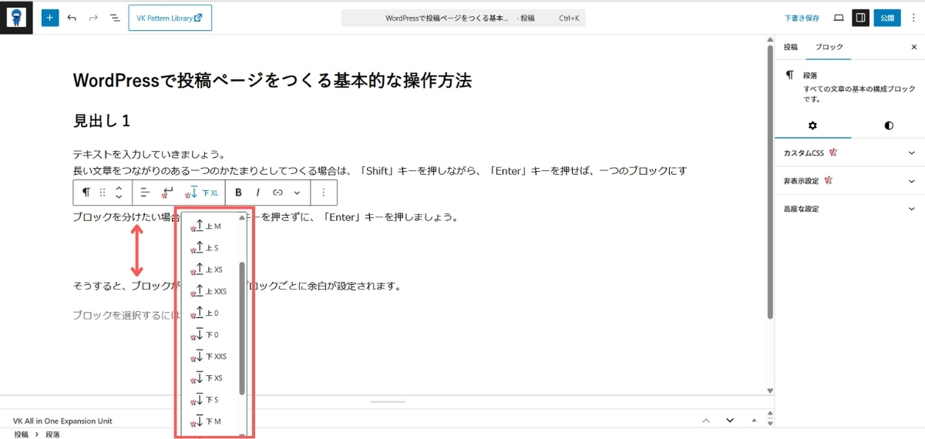925x439 pixels.
Task: Close the settings sidebar with the X
Action: tap(913, 47)
